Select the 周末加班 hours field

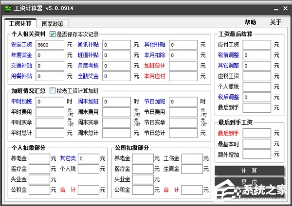(x=117, y=102)
